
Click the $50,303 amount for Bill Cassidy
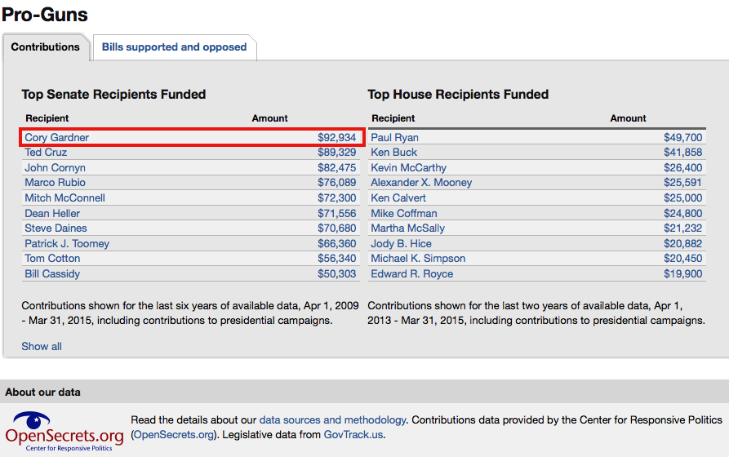point(336,274)
